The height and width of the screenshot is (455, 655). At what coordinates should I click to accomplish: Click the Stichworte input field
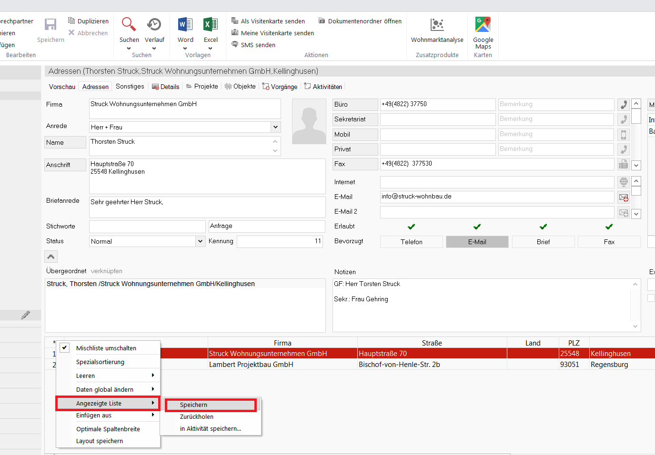pyautogui.click(x=147, y=227)
